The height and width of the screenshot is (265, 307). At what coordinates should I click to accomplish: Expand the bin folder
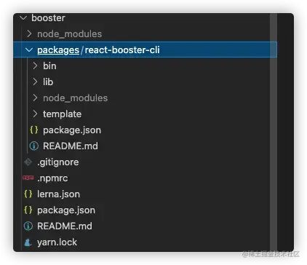tap(35, 66)
